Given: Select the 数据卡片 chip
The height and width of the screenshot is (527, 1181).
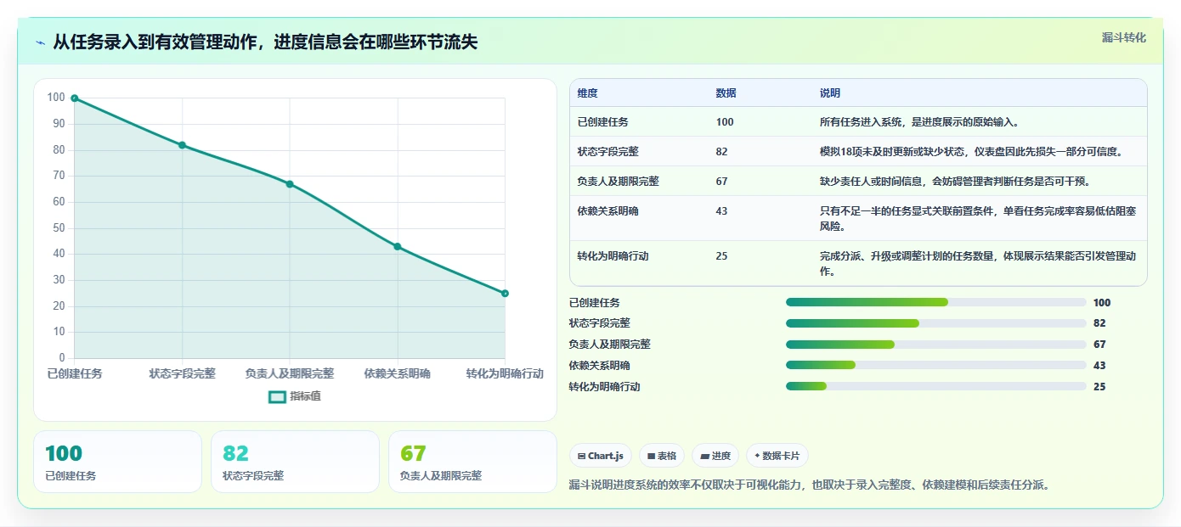Looking at the screenshot, I should point(777,456).
